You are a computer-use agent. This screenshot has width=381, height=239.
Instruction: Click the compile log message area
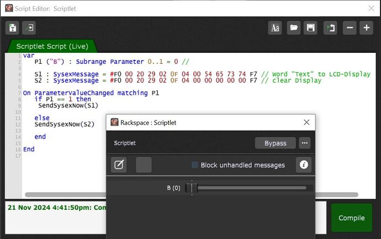[56, 217]
